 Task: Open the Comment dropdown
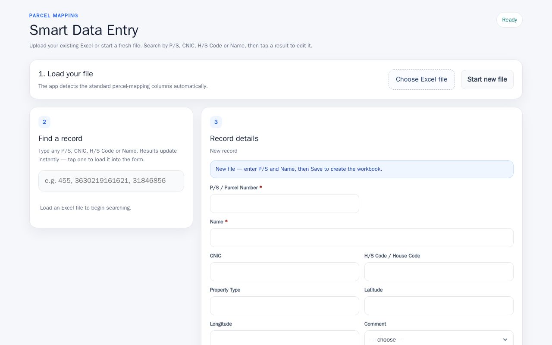(x=439, y=339)
